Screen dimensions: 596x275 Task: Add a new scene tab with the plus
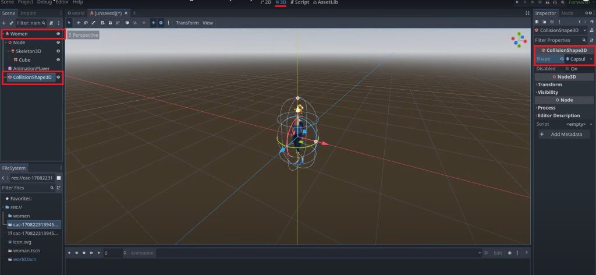point(134,13)
